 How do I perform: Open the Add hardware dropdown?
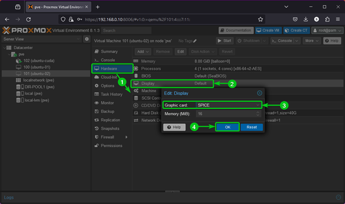coord(143,51)
